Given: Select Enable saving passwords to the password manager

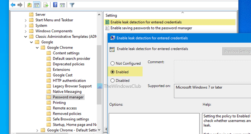Looking at the screenshot, I should 151,28.
